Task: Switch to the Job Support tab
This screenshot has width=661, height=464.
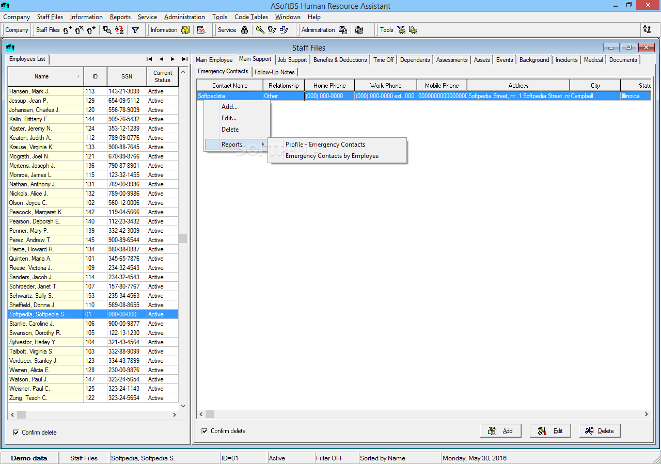Action: tap(292, 60)
